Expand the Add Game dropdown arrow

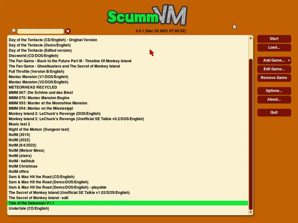point(289,60)
